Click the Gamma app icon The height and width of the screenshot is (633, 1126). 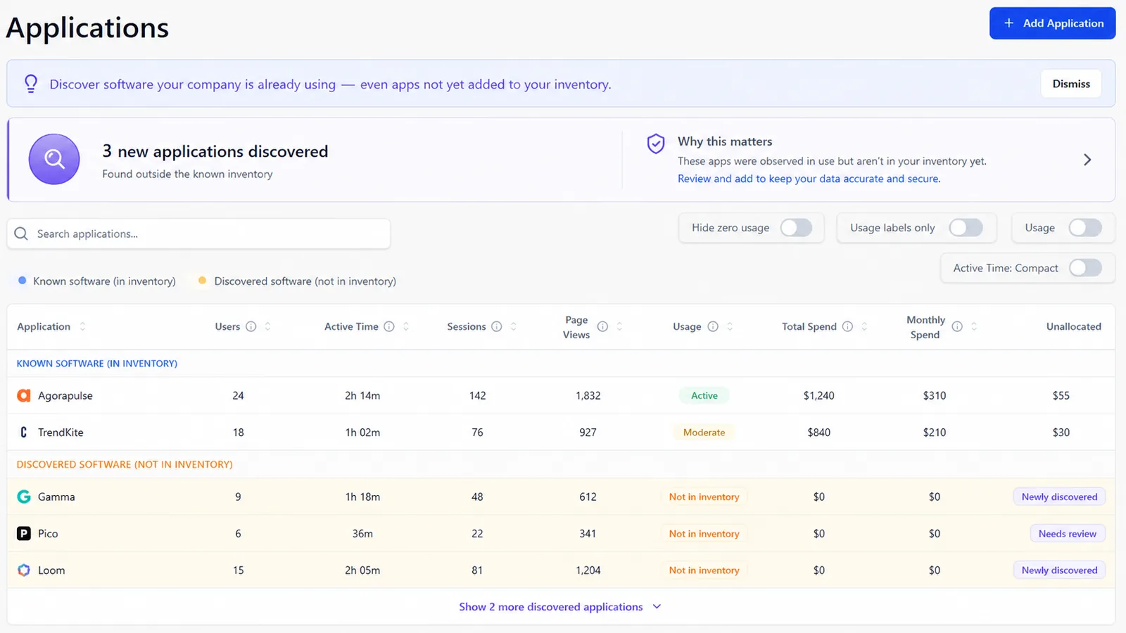pos(24,497)
